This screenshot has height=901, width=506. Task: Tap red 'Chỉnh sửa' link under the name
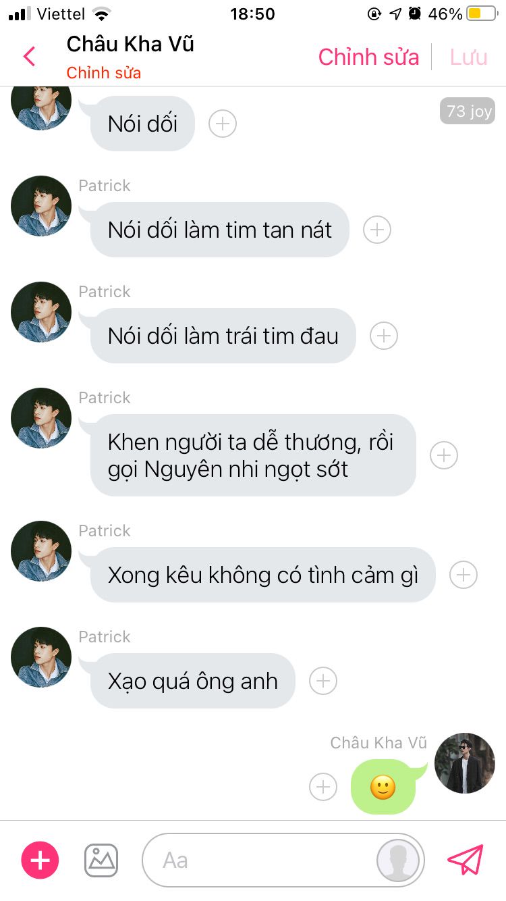104,73
